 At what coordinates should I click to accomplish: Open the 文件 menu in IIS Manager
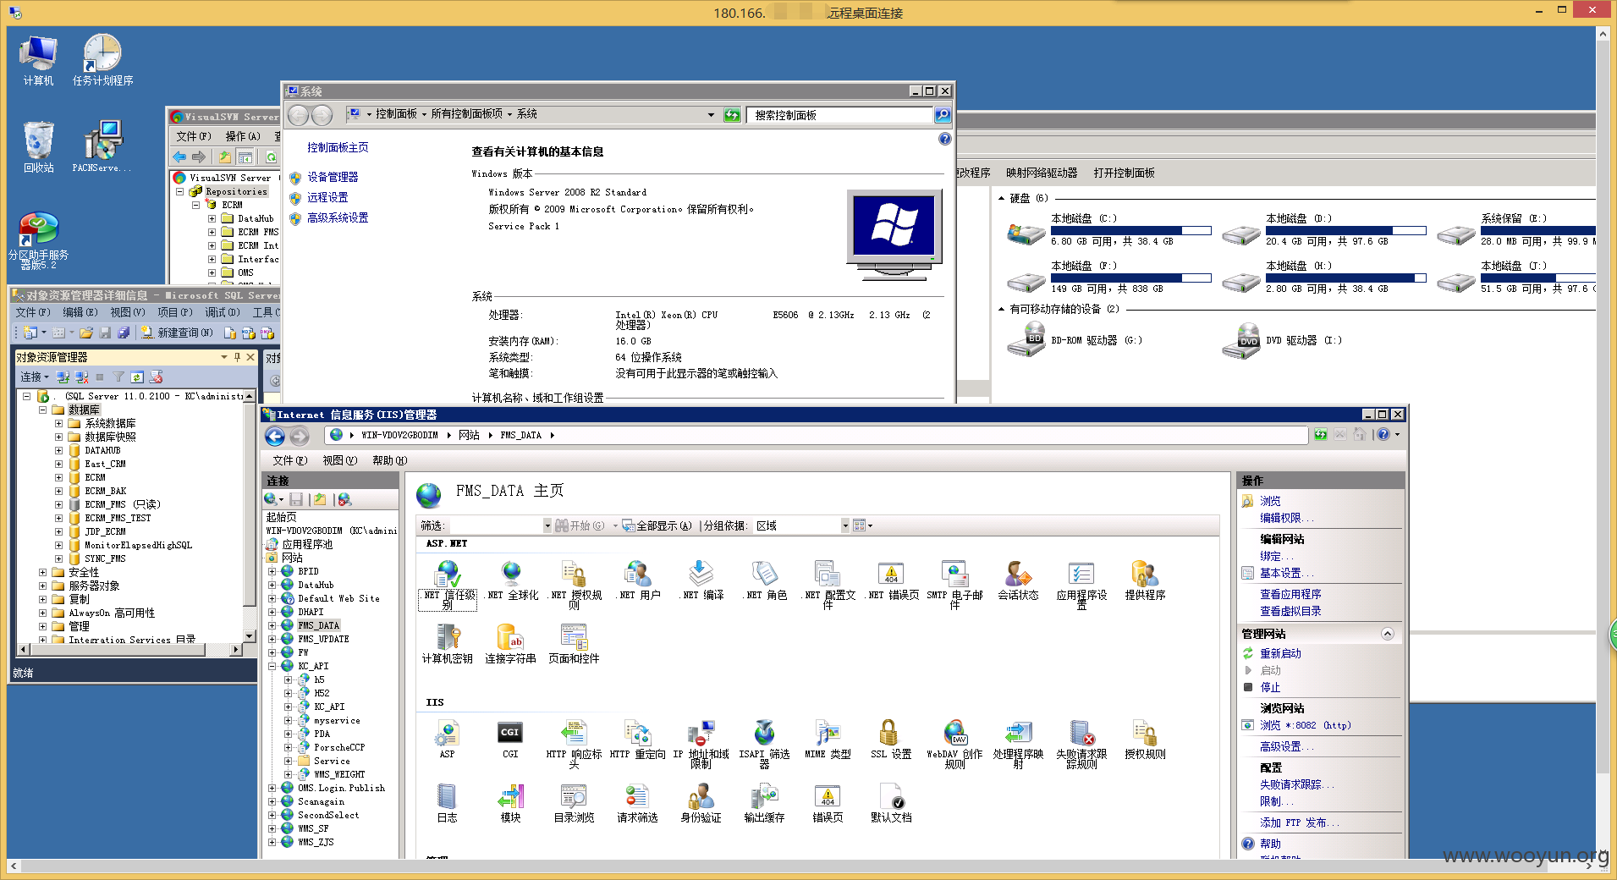point(289,460)
